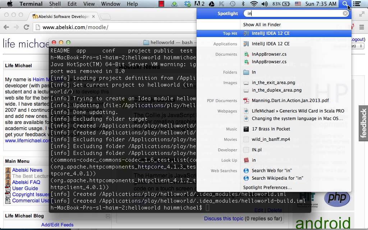This screenshot has height=230, width=368.
Task: Click the green download tray icon
Action: [174, 4]
